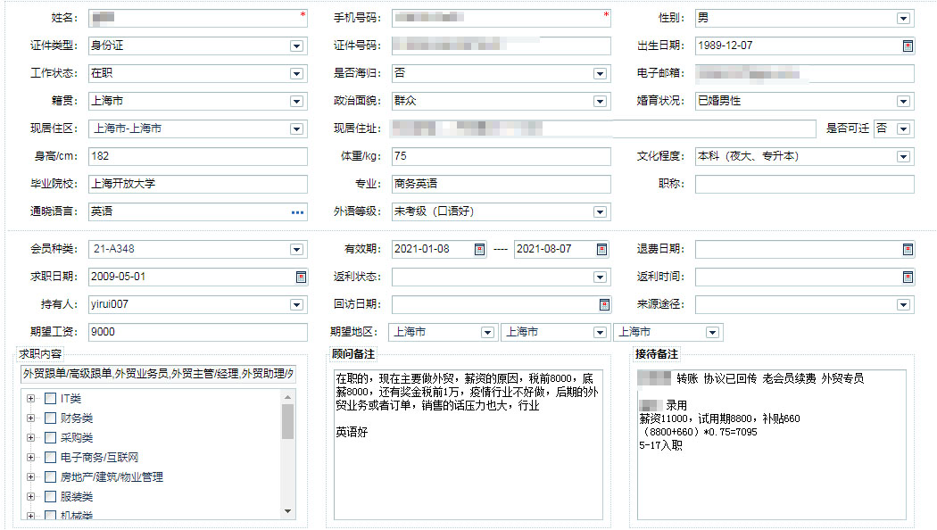The height and width of the screenshot is (530, 937).
Task: Open the 籍贯 dropdown
Action: (296, 102)
